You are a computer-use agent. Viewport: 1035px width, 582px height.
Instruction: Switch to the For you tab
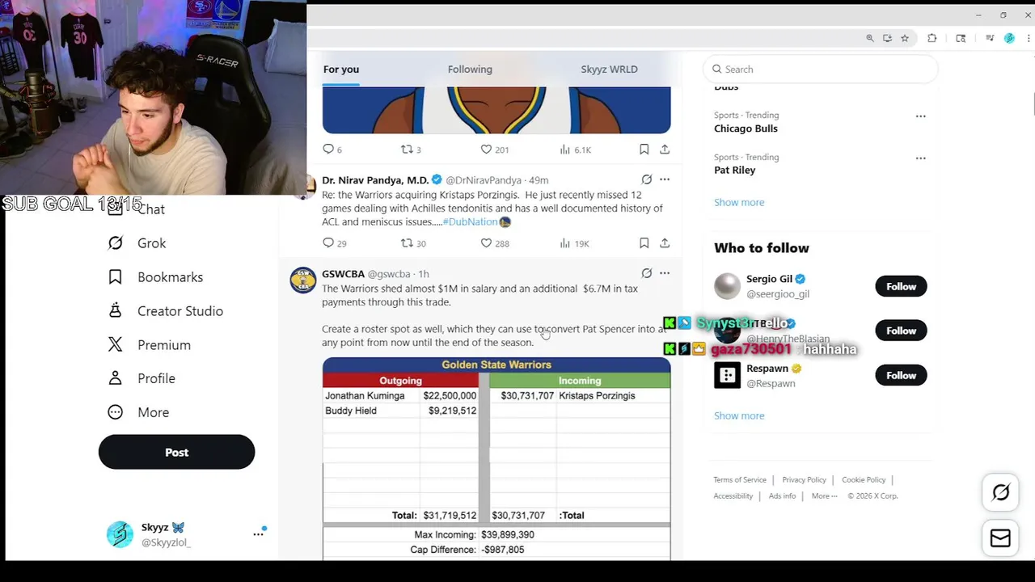341,70
